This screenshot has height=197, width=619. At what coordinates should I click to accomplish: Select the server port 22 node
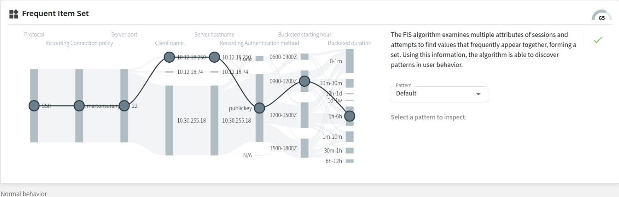pos(124,106)
